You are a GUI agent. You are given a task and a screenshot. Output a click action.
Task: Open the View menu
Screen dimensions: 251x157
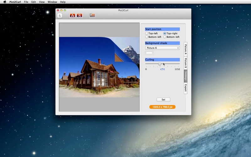point(42,2)
